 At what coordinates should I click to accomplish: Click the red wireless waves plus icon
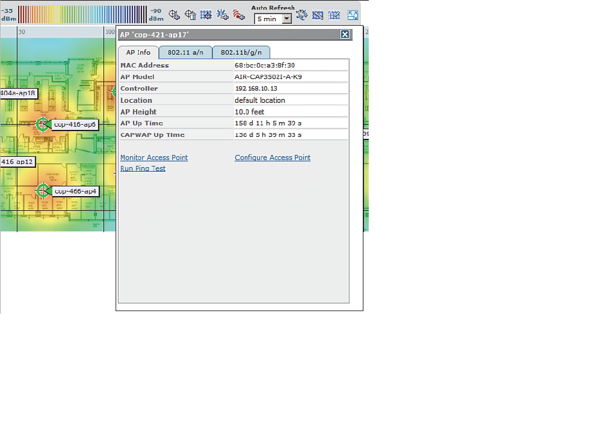pos(239,15)
